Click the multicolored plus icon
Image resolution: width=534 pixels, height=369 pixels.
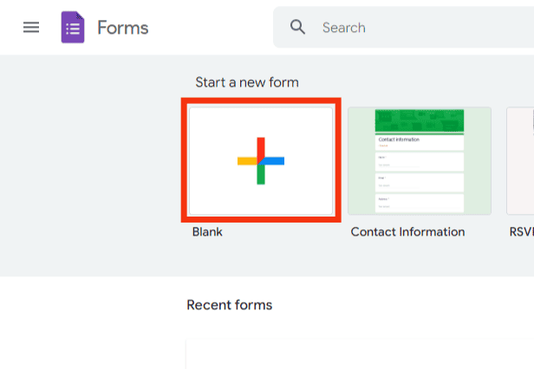261,160
